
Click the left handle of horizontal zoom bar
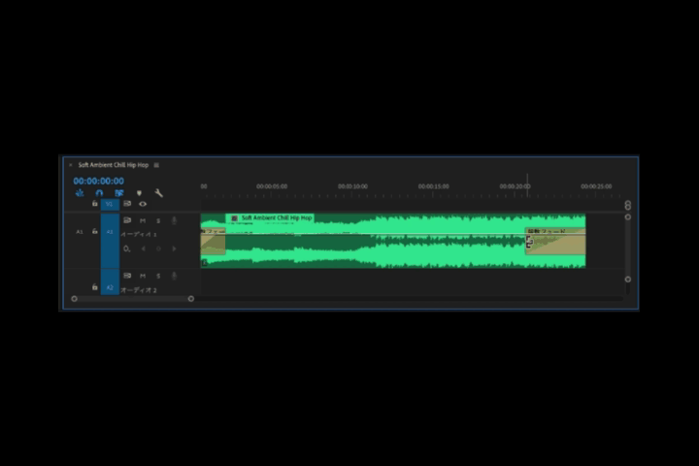tap(75, 299)
